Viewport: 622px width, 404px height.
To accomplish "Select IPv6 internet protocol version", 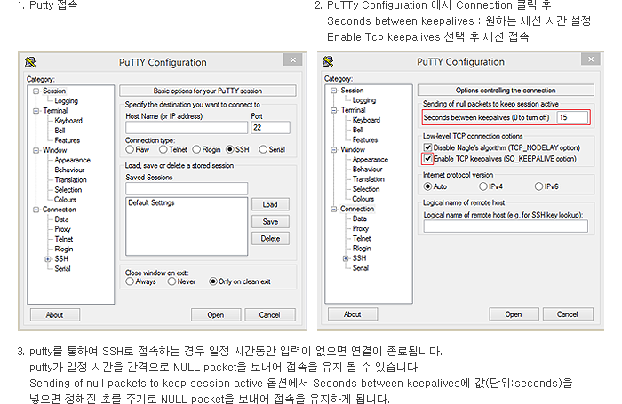I will (538, 186).
